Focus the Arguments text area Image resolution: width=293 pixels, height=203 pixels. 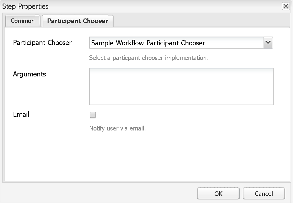(x=181, y=86)
